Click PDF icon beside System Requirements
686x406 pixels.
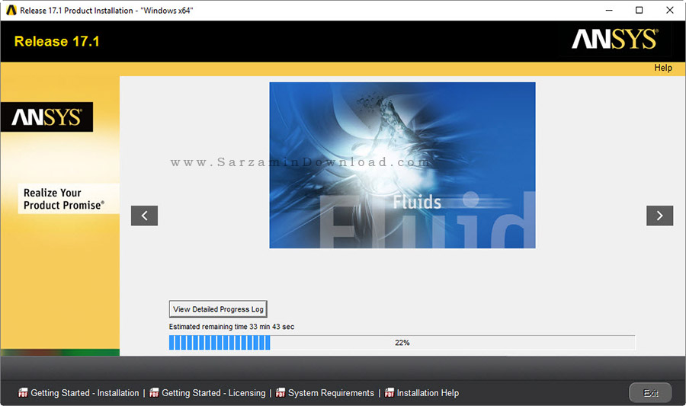pyautogui.click(x=280, y=392)
